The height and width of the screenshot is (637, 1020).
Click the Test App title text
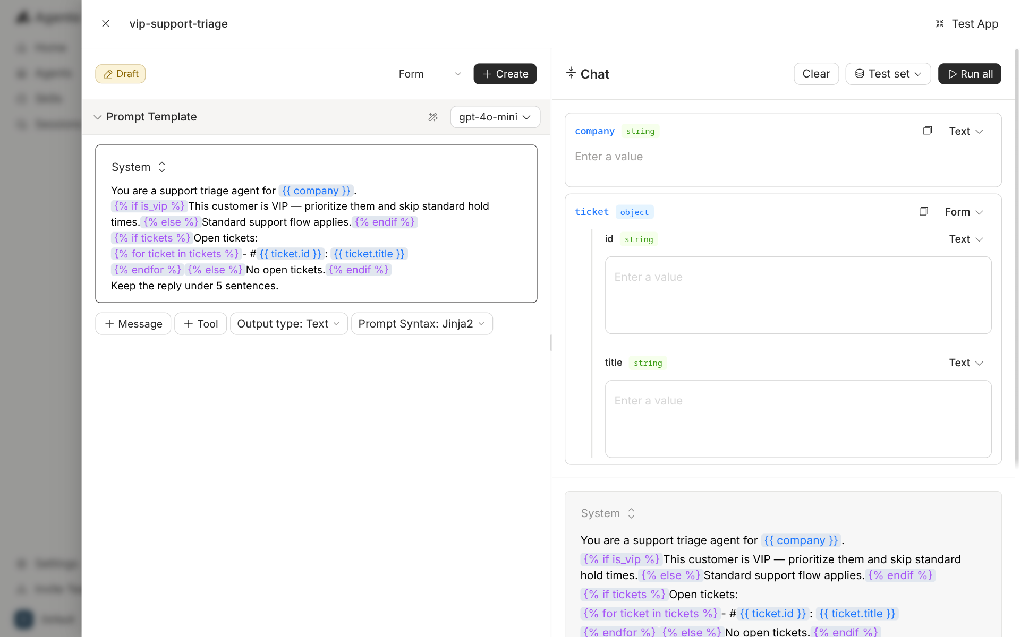975,24
